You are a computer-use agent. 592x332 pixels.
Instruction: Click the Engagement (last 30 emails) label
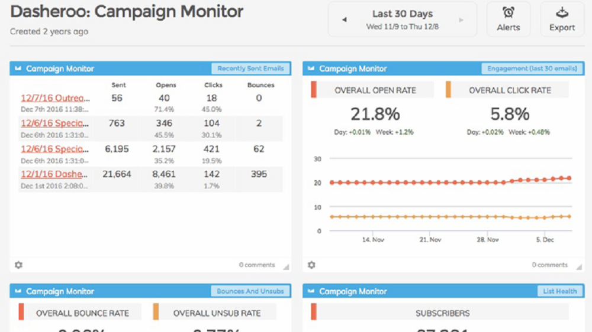tap(532, 69)
